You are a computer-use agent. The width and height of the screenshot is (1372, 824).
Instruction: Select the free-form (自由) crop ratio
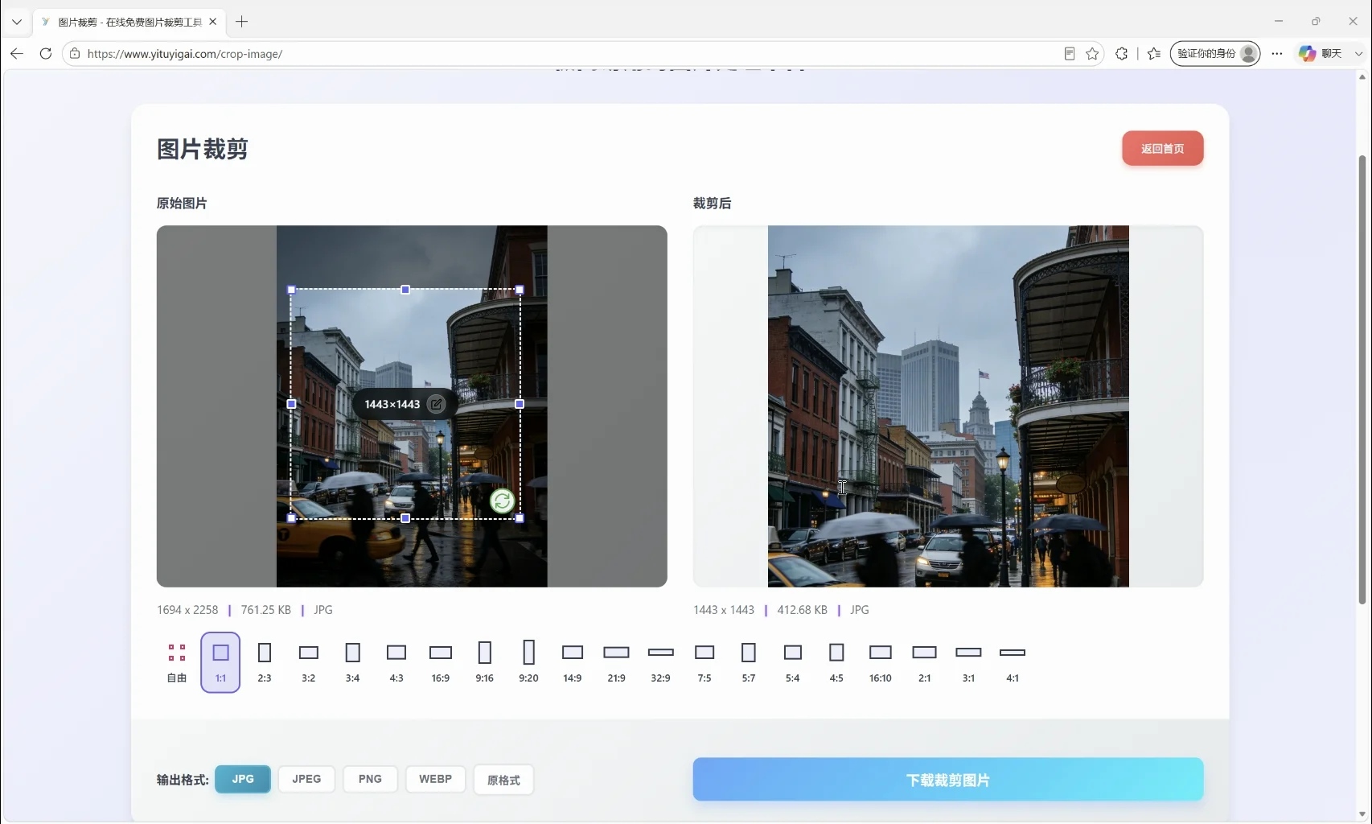point(177,662)
